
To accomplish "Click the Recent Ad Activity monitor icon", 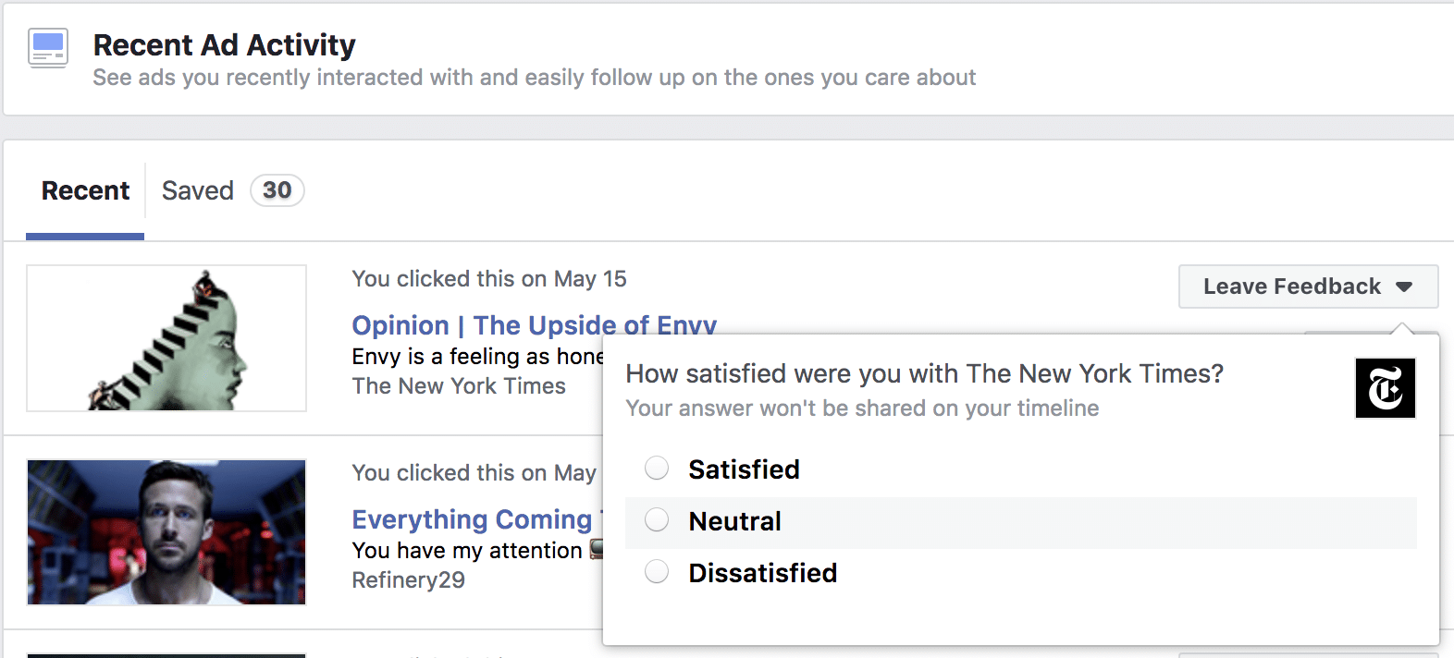I will tap(47, 48).
